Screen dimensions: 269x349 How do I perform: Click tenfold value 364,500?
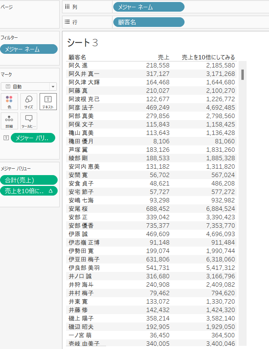pyautogui.click(x=223, y=335)
